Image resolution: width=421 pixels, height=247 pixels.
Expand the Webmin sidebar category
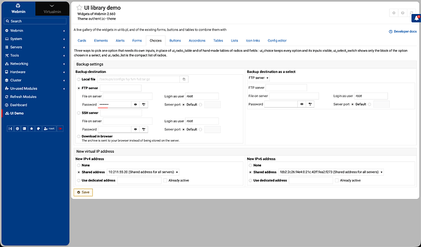[x=35, y=30]
